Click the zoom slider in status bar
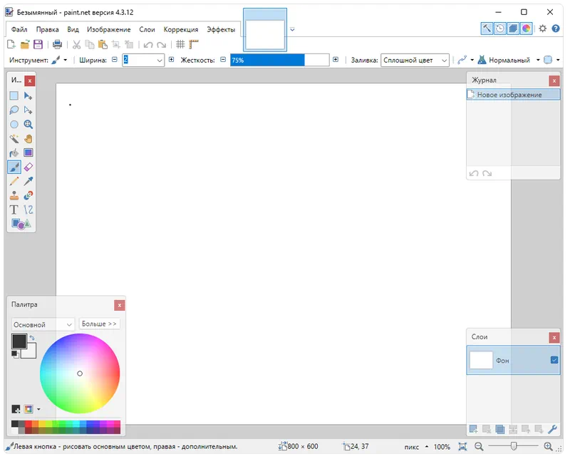This screenshot has height=459, width=570. 513,446
